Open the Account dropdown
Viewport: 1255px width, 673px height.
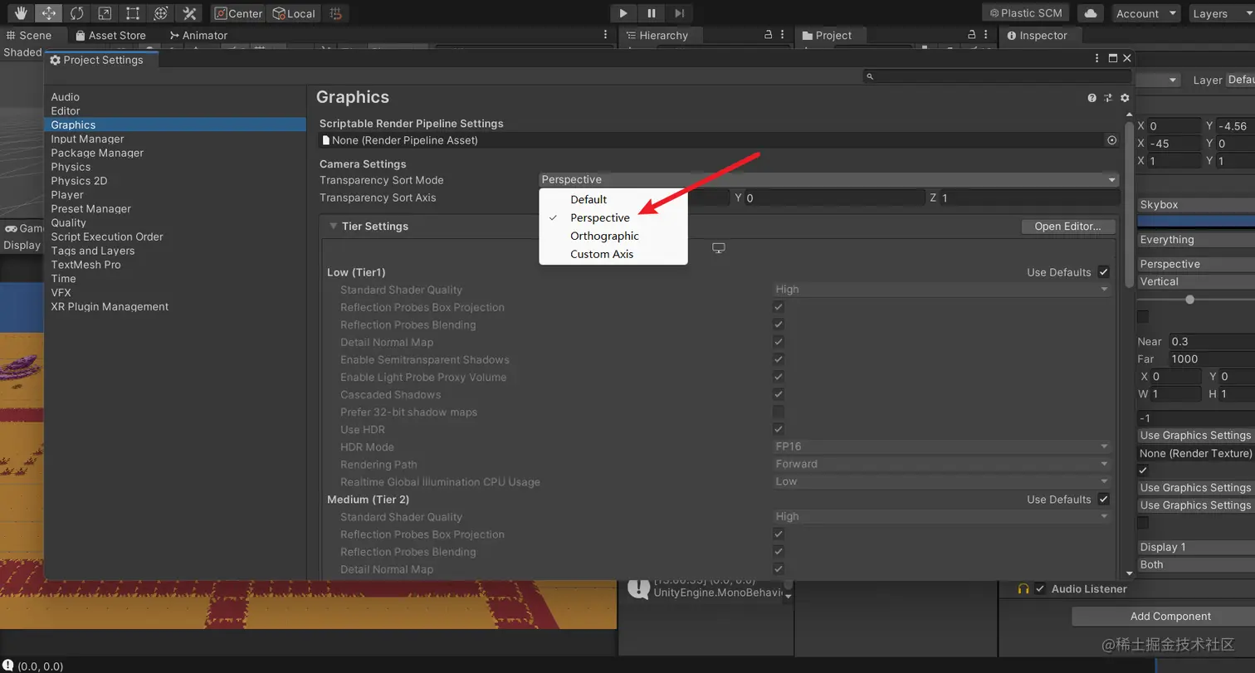click(1147, 13)
